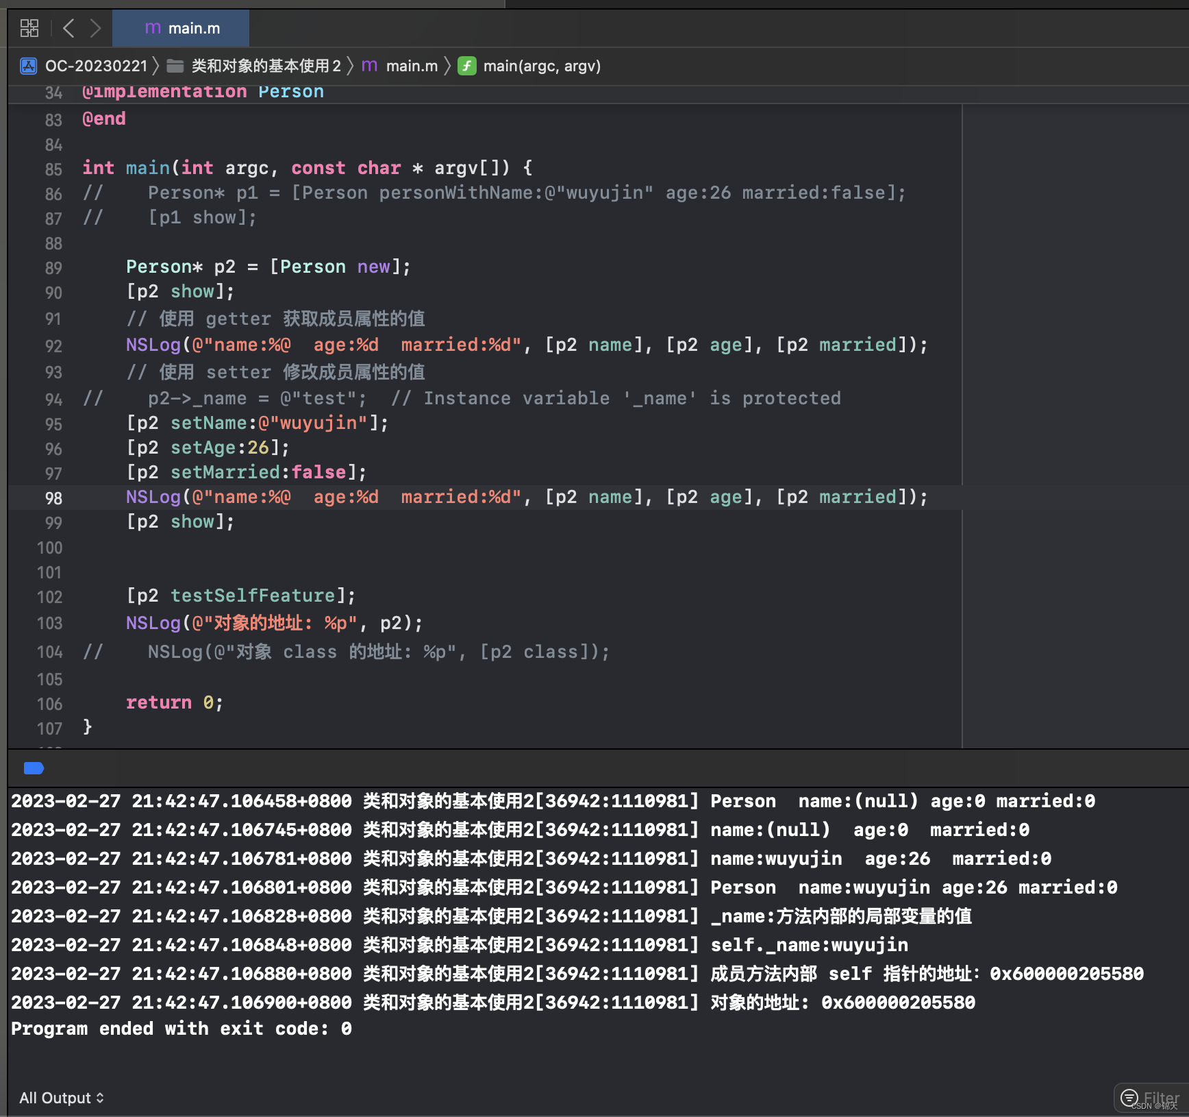Screen dimensions: 1189x1117
Task: Open main.m breadcrumb item
Action: point(412,66)
